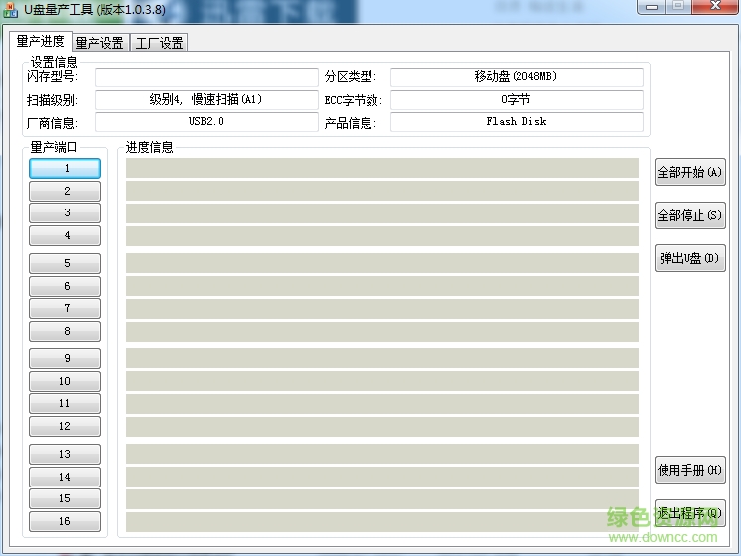The image size is (741, 556).
Task: Click port button 2
Action: pyautogui.click(x=66, y=191)
